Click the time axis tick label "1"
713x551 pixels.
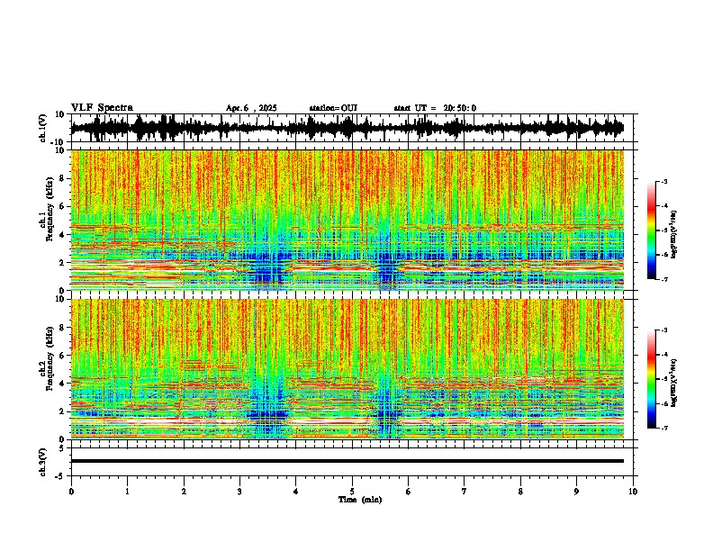pyautogui.click(x=127, y=492)
